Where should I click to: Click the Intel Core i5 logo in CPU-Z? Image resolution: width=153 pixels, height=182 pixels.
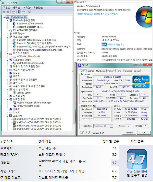click(141, 82)
